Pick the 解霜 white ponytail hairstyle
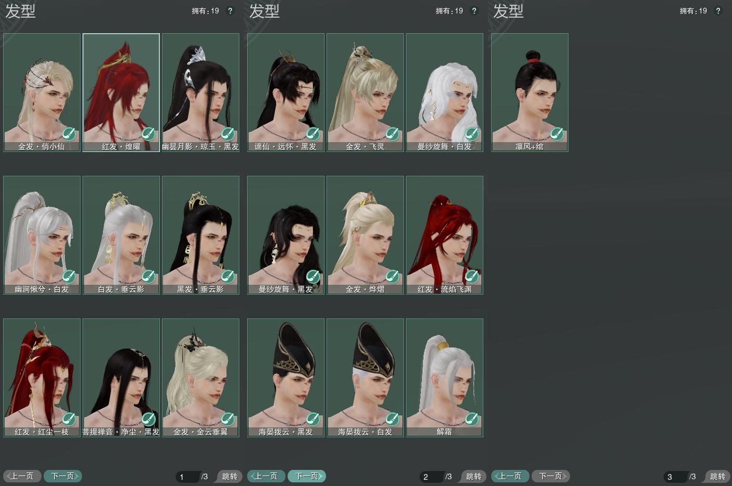Screen dimensions: 732x486 pos(444,378)
